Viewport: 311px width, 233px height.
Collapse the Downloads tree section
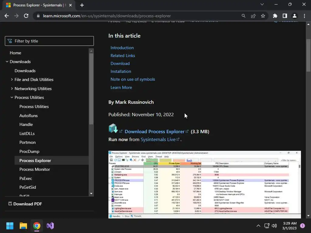[7, 62]
